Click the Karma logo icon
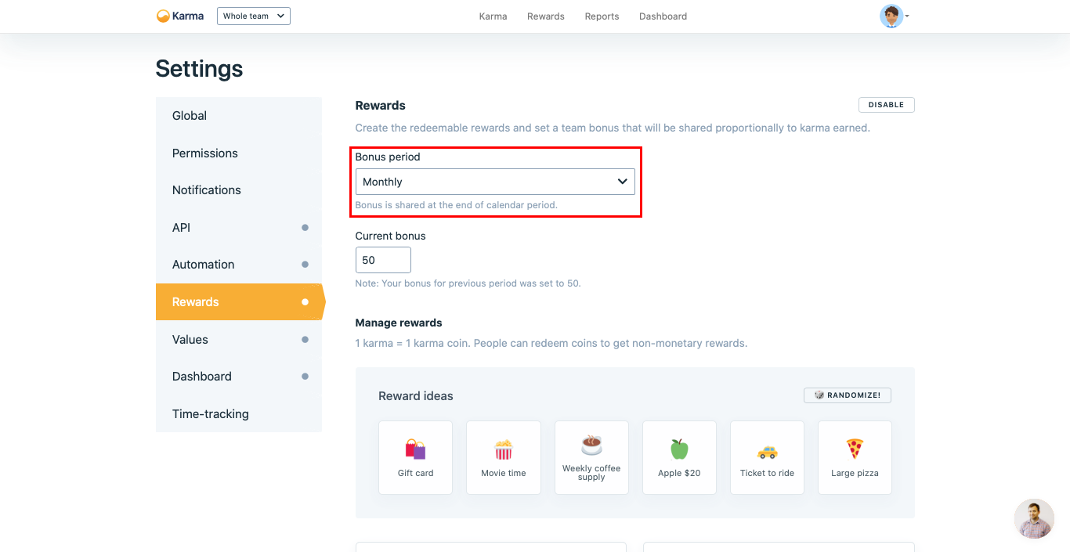The height and width of the screenshot is (552, 1070). [x=163, y=16]
